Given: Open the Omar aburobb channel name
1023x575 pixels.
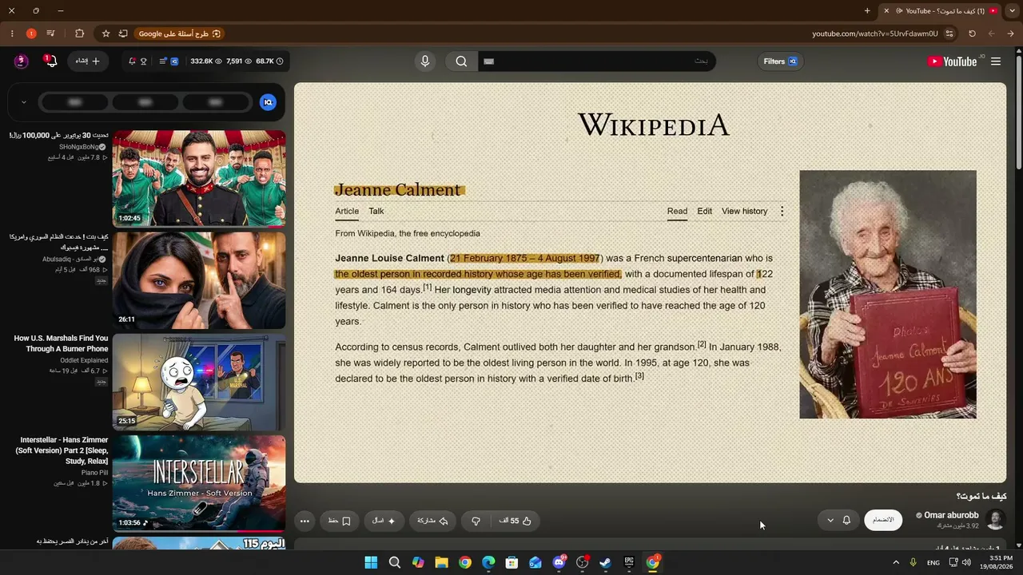Looking at the screenshot, I should pyautogui.click(x=951, y=515).
